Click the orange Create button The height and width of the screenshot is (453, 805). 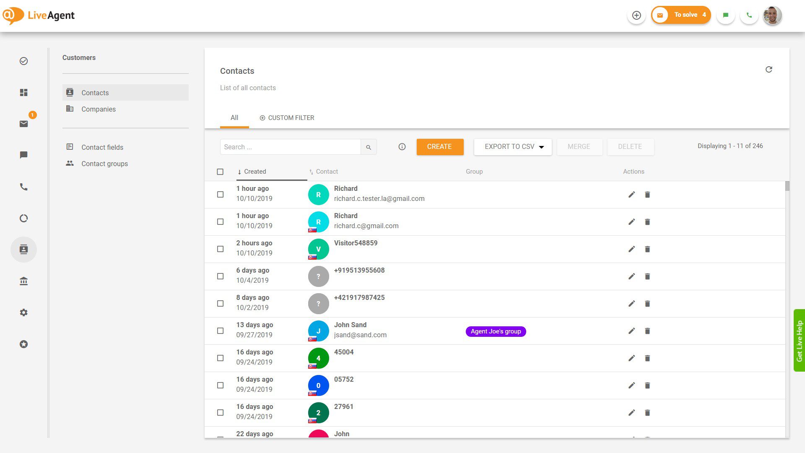[x=439, y=147]
